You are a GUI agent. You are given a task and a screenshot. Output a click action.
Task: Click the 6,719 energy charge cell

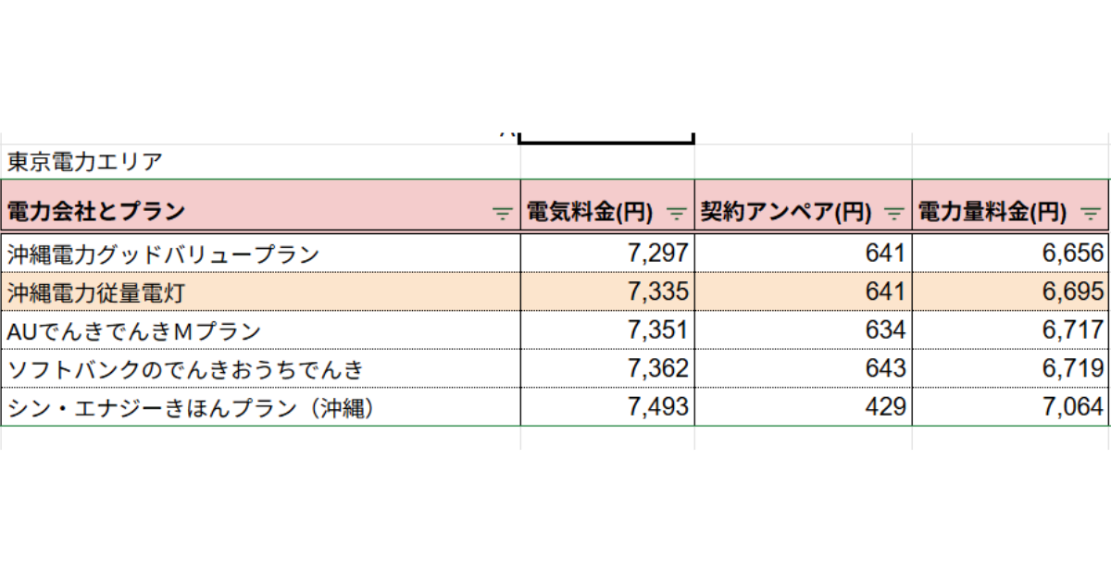tap(1011, 368)
